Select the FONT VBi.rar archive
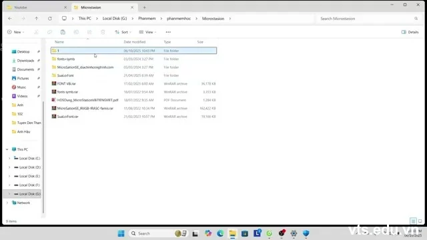427x240 pixels. [133, 83]
